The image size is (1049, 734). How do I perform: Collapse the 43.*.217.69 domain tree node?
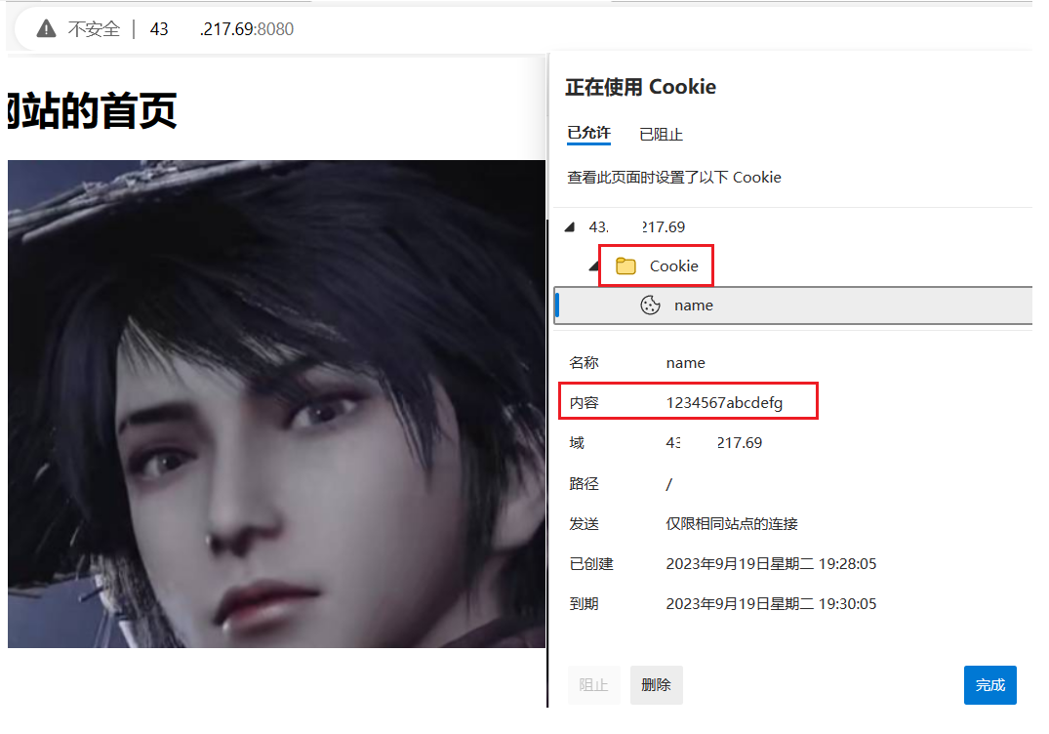[569, 227]
